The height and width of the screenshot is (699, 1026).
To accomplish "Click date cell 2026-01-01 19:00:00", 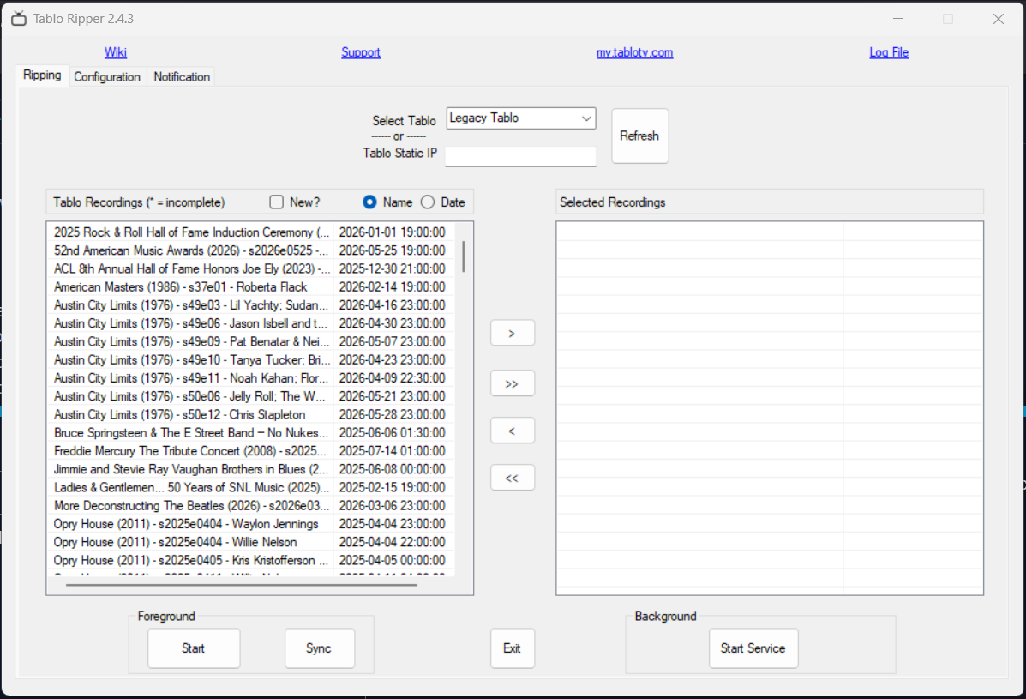I will (x=393, y=232).
